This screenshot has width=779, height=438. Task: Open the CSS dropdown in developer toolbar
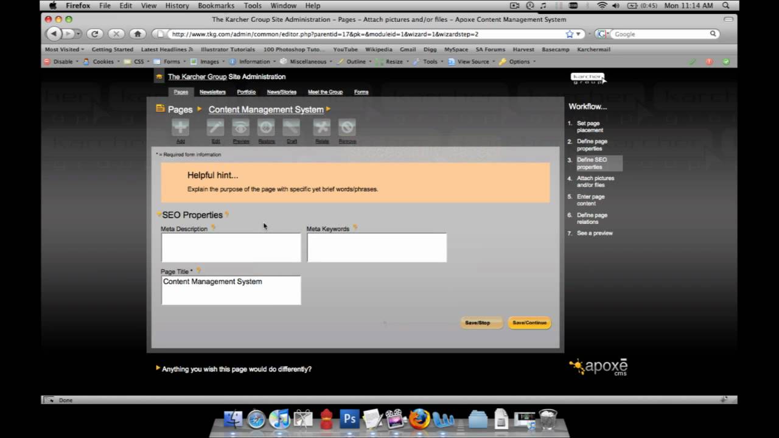pyautogui.click(x=137, y=61)
